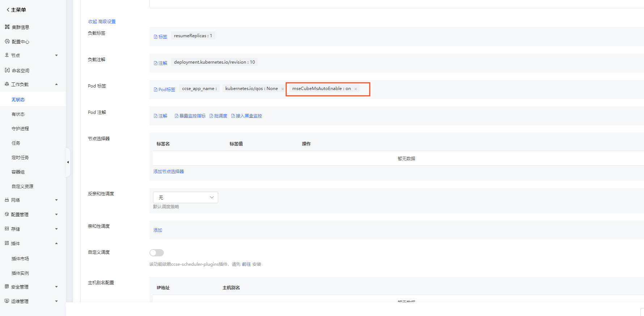Click the 命名空间 sidebar icon

pos(7,71)
